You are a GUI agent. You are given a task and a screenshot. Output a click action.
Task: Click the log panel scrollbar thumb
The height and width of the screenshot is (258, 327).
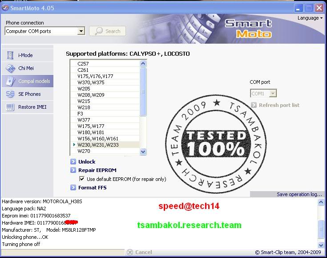321,229
